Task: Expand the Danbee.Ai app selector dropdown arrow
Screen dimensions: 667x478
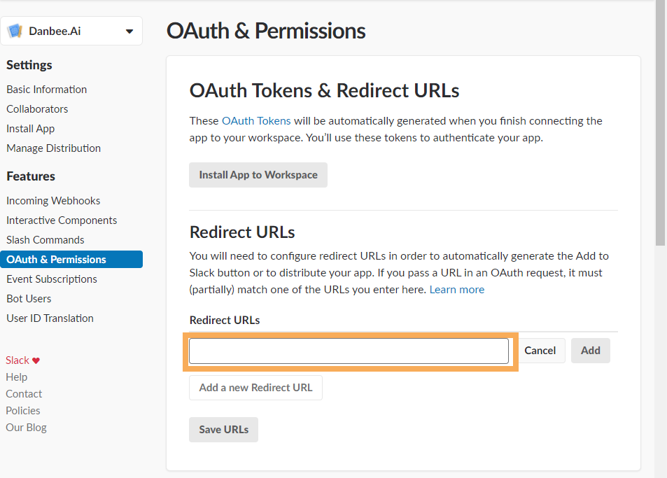Action: coord(129,31)
